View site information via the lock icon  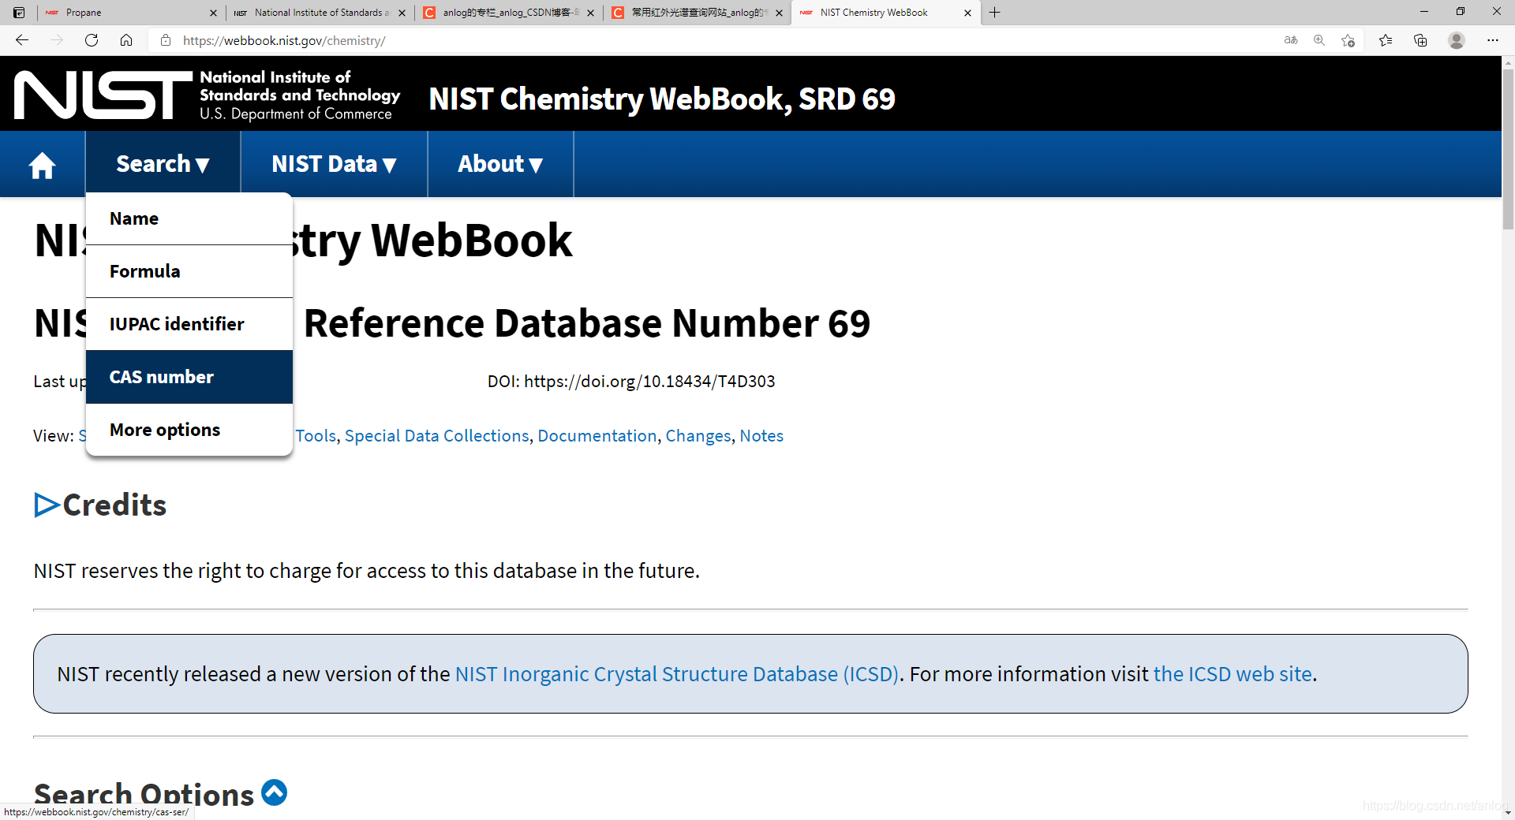(x=166, y=40)
